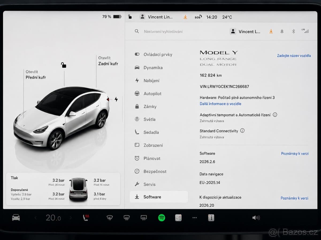Viewport: 321px width, 240px height.
Task: Tap the SOS emergency icon
Action: click(x=198, y=17)
